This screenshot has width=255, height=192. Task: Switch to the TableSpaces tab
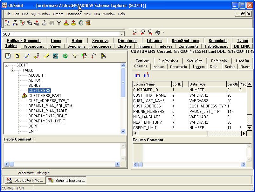216,46
